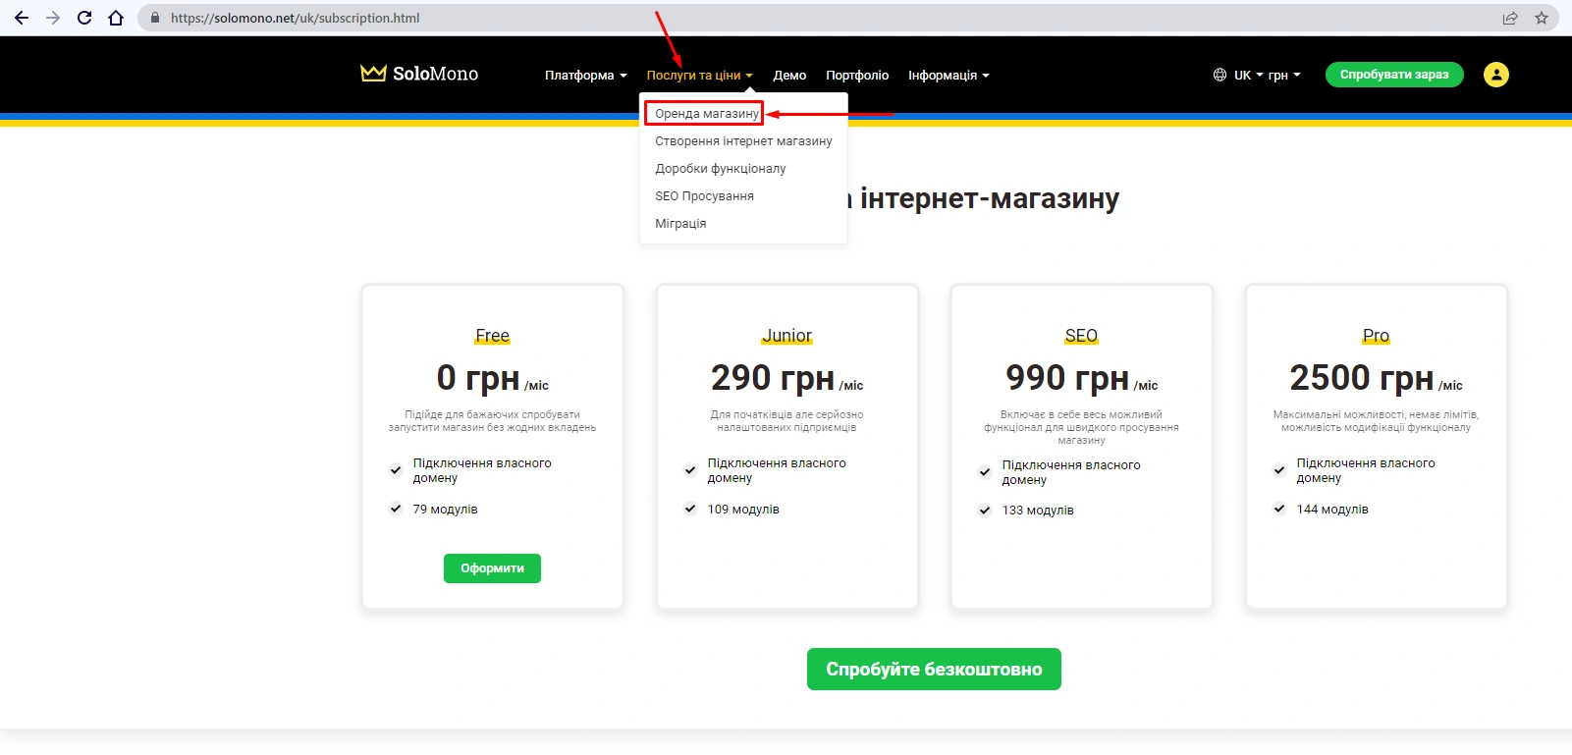The height and width of the screenshot is (755, 1572).
Task: Expand the Інформація dropdown menu
Action: tap(949, 76)
